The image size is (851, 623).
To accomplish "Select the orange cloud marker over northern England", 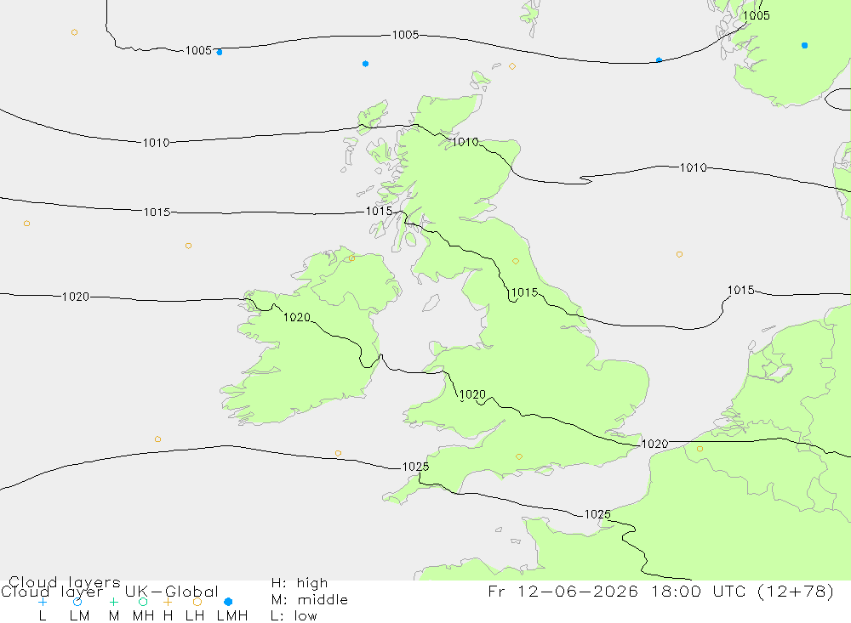I will pos(516,261).
